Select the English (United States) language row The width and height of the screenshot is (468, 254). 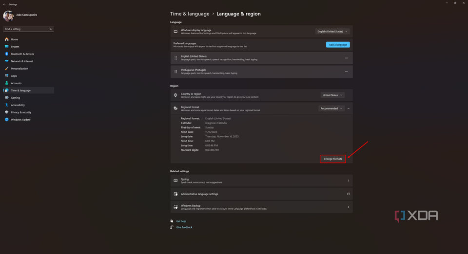(x=261, y=58)
